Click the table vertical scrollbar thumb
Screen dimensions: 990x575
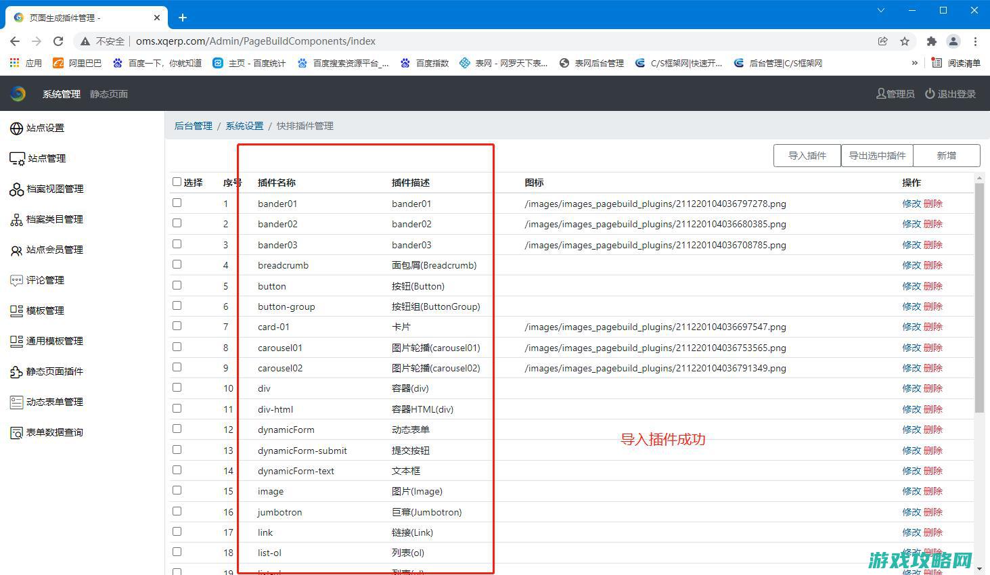pyautogui.click(x=979, y=298)
